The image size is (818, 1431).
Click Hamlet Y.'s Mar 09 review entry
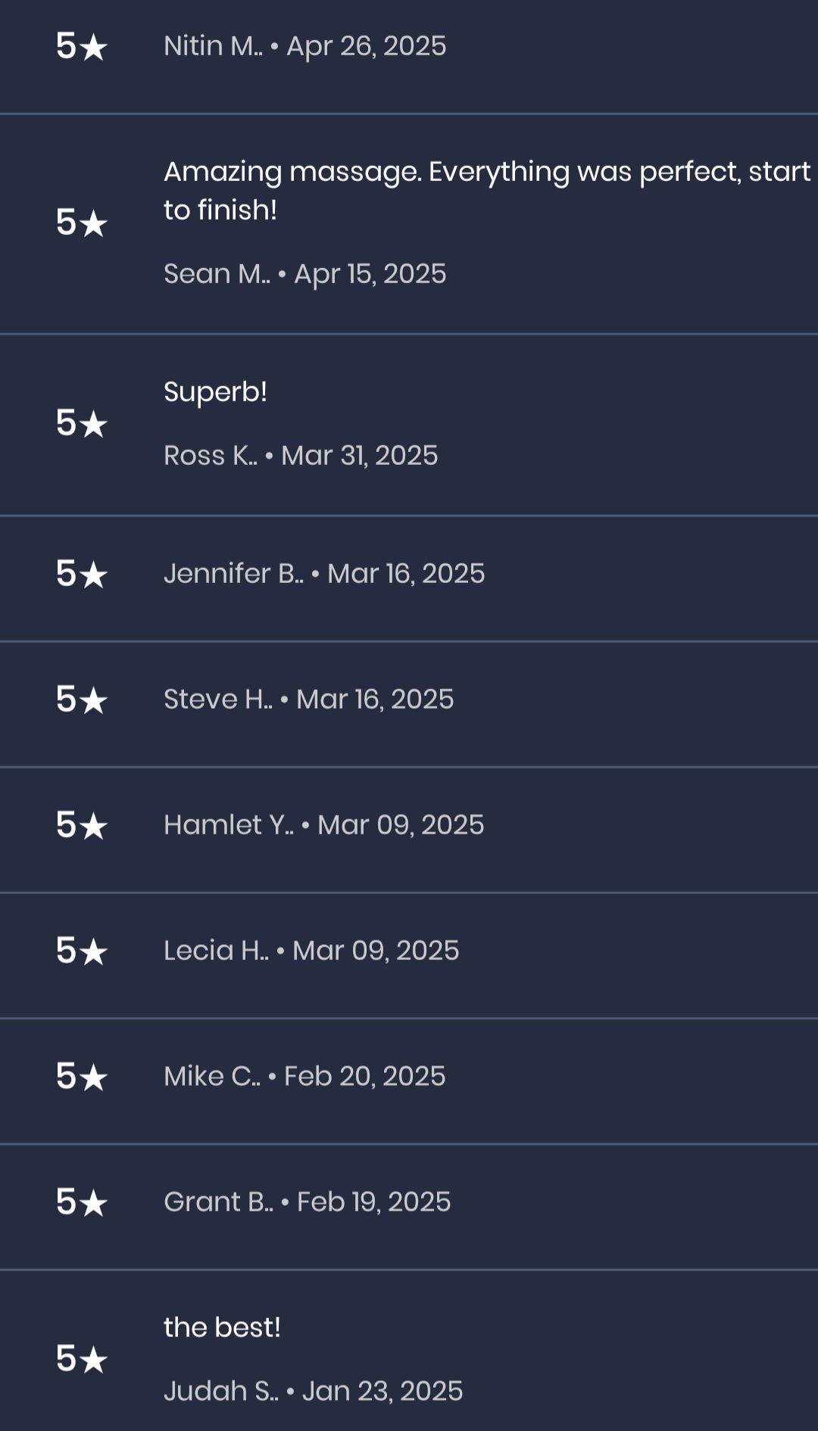click(323, 825)
